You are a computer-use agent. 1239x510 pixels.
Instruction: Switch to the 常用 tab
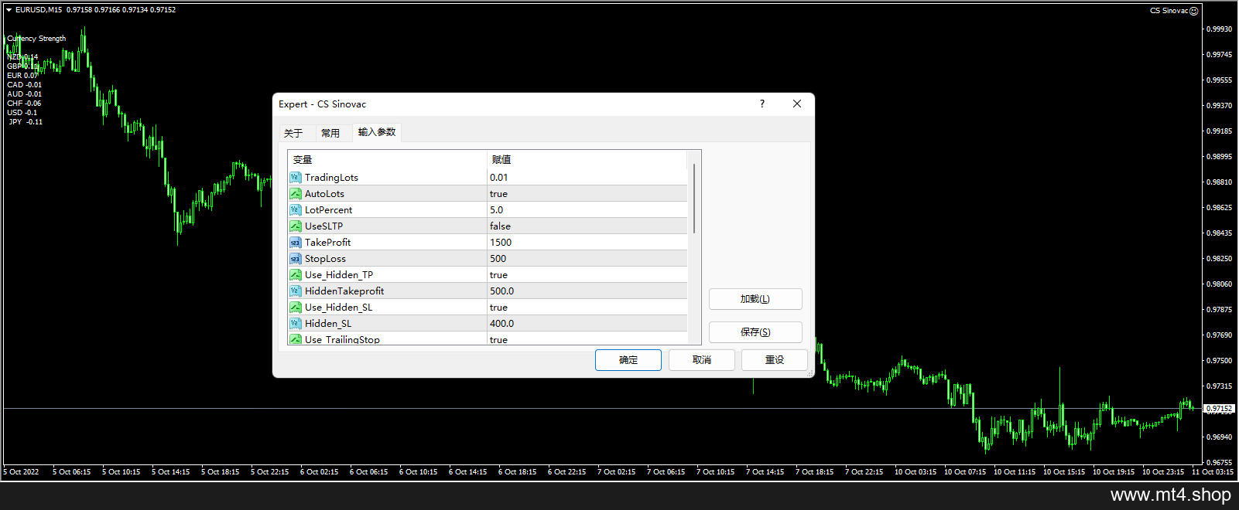pos(330,133)
